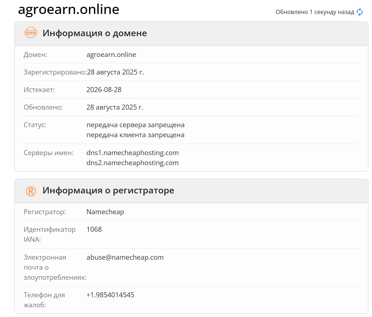Click status 'передача клиента запрещена'
The height and width of the screenshot is (317, 372).
(136, 135)
